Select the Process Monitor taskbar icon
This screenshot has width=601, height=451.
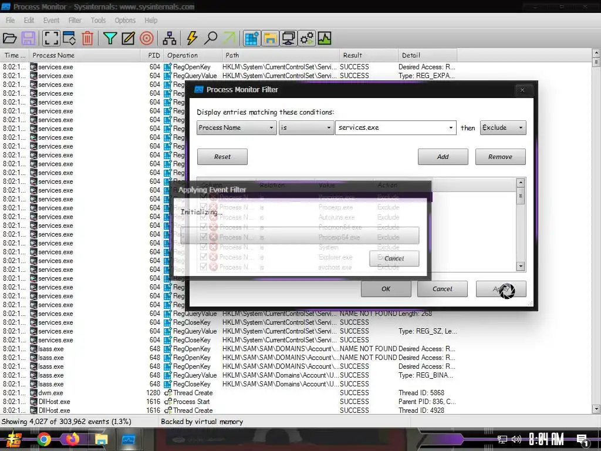coord(128,439)
